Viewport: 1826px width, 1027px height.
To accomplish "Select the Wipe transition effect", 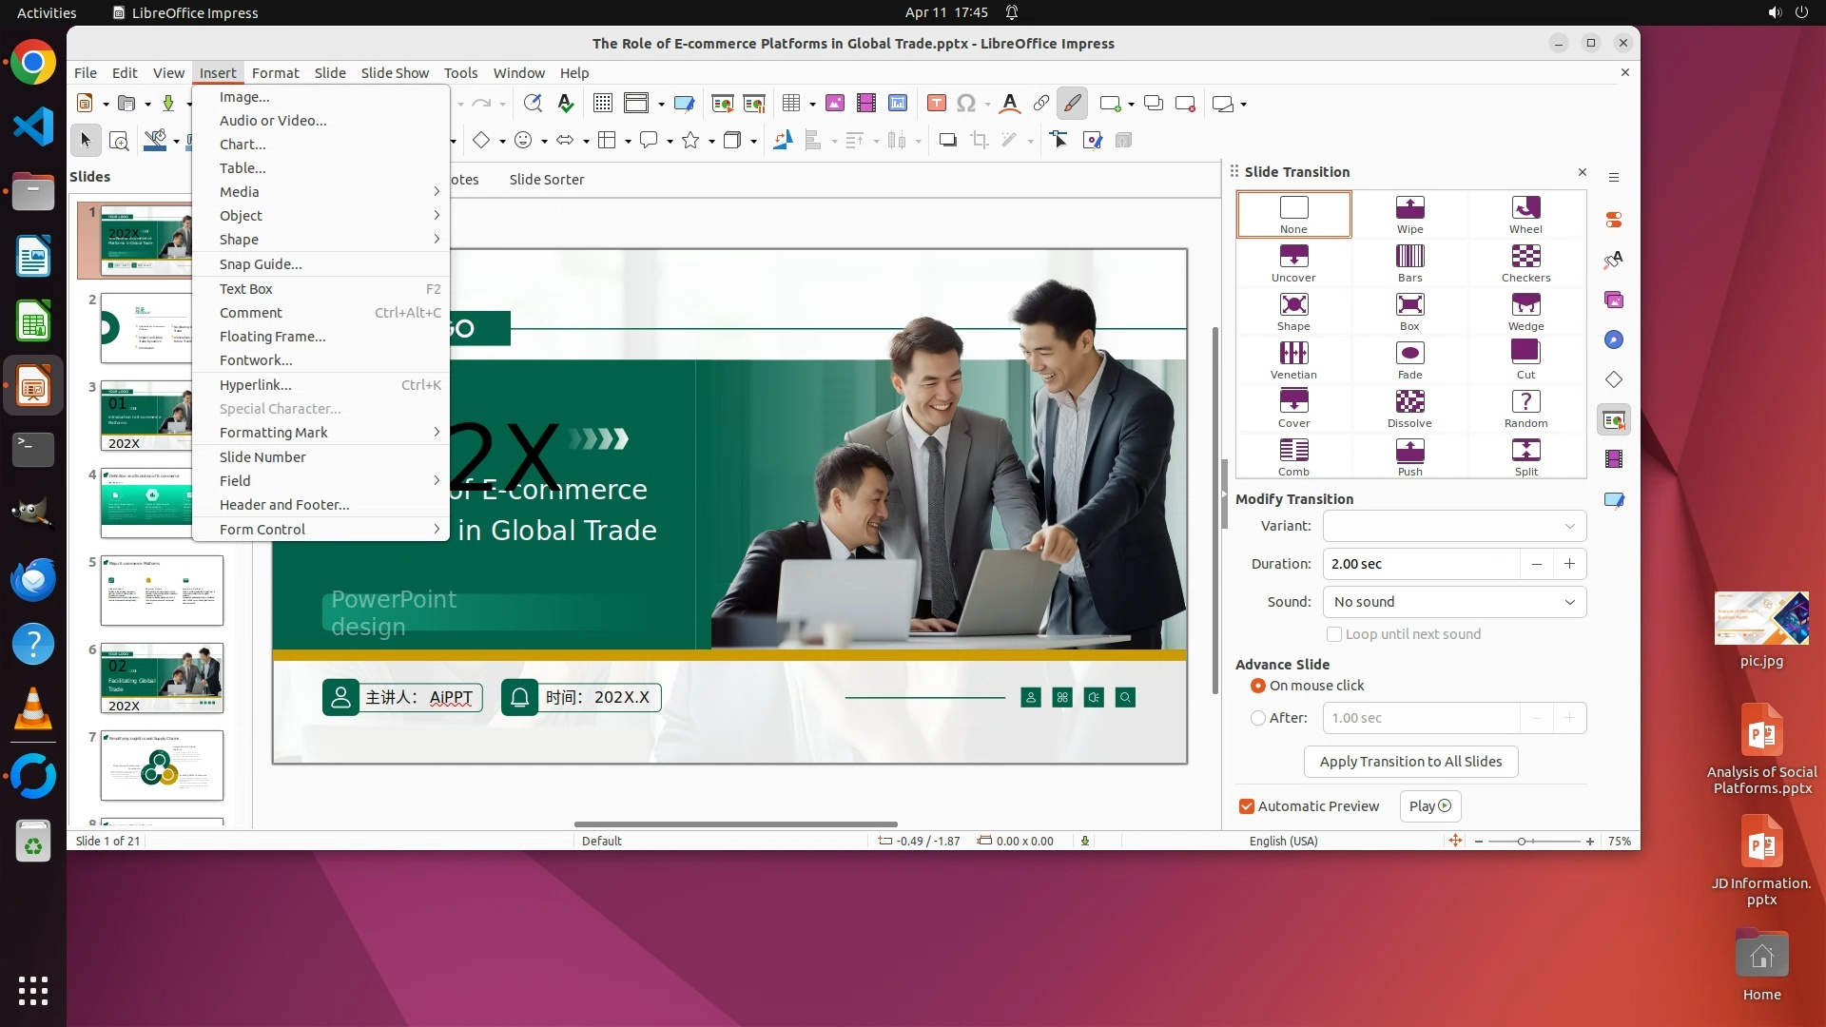I will (1409, 214).
